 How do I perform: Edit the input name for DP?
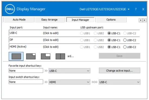tap(51, 40)
